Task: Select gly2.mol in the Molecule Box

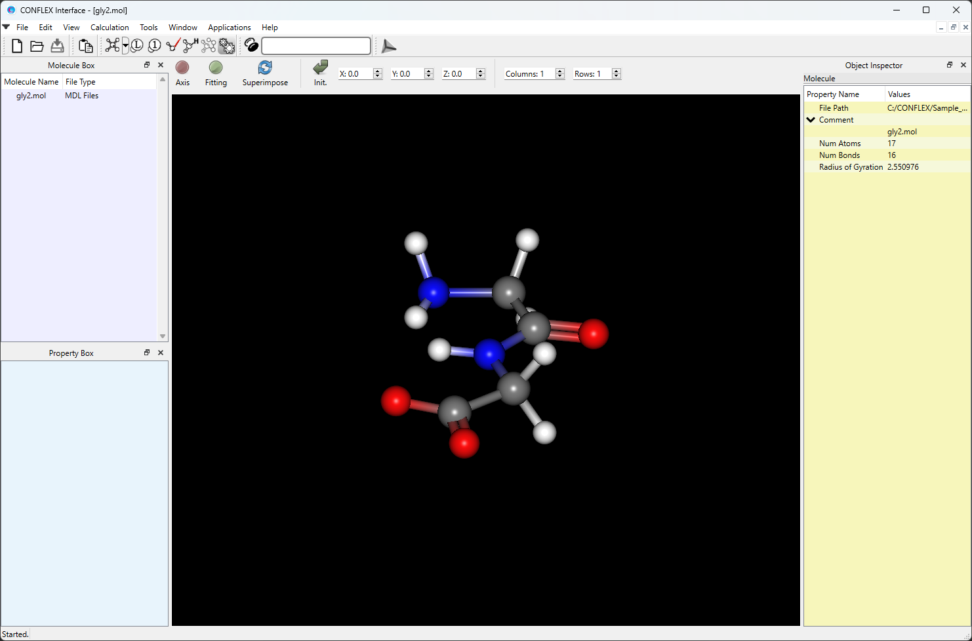Action: [x=31, y=96]
